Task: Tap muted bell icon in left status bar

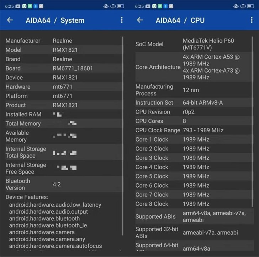Action: pos(106,6)
